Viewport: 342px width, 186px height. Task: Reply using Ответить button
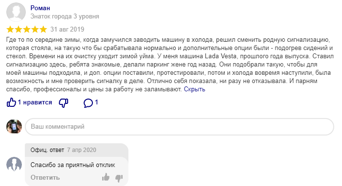[45, 178]
